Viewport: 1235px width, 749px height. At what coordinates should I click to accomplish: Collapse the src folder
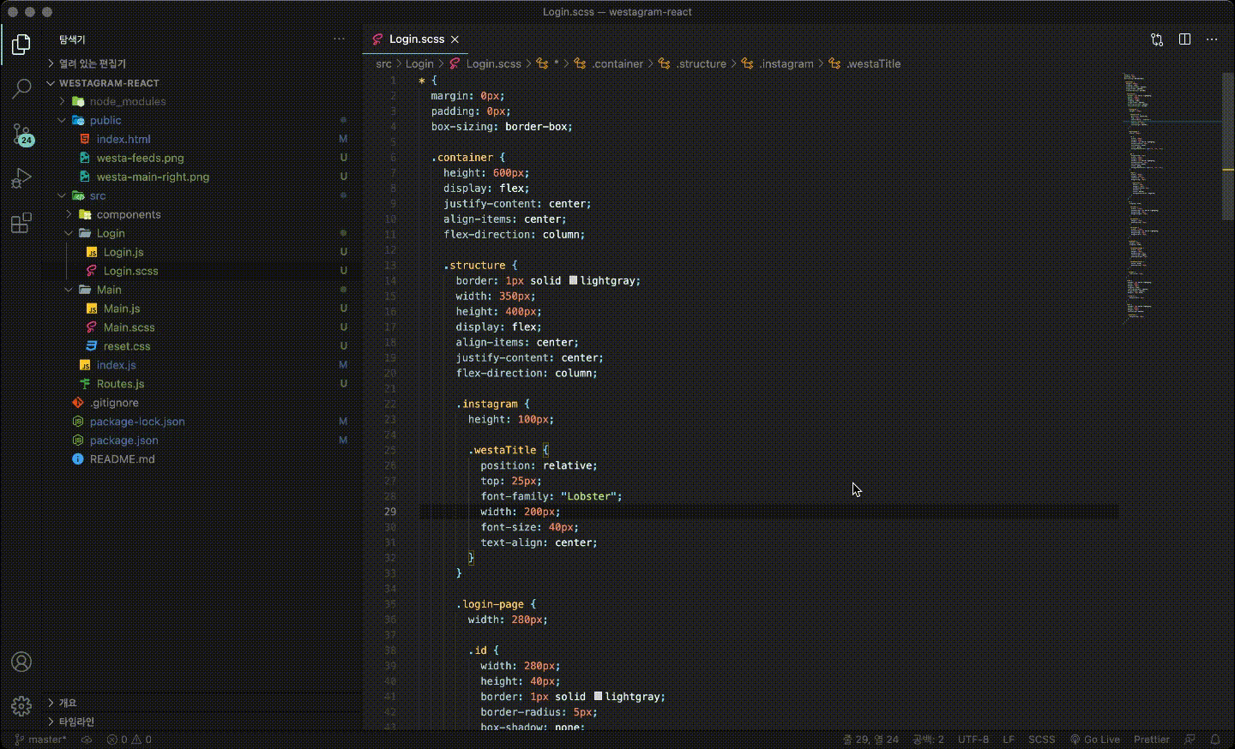pyautogui.click(x=202, y=195)
